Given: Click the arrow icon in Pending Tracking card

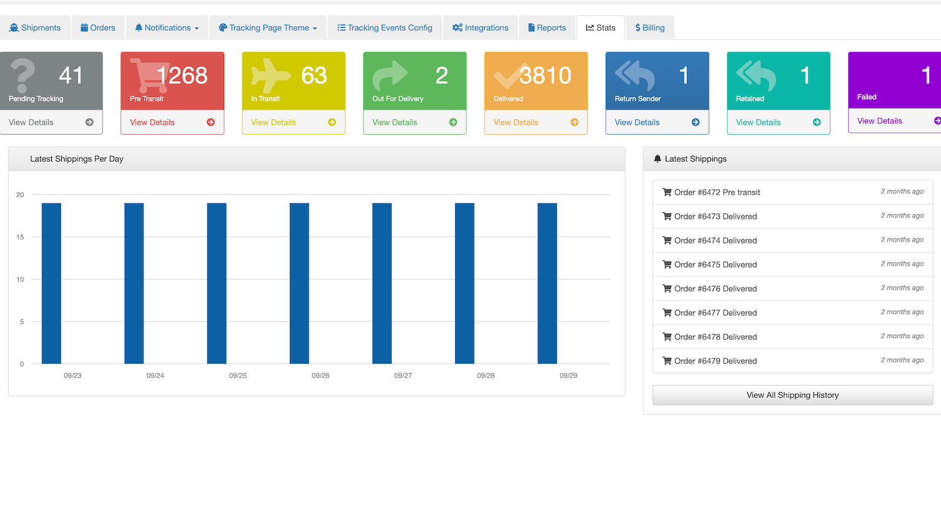Looking at the screenshot, I should pyautogui.click(x=89, y=122).
